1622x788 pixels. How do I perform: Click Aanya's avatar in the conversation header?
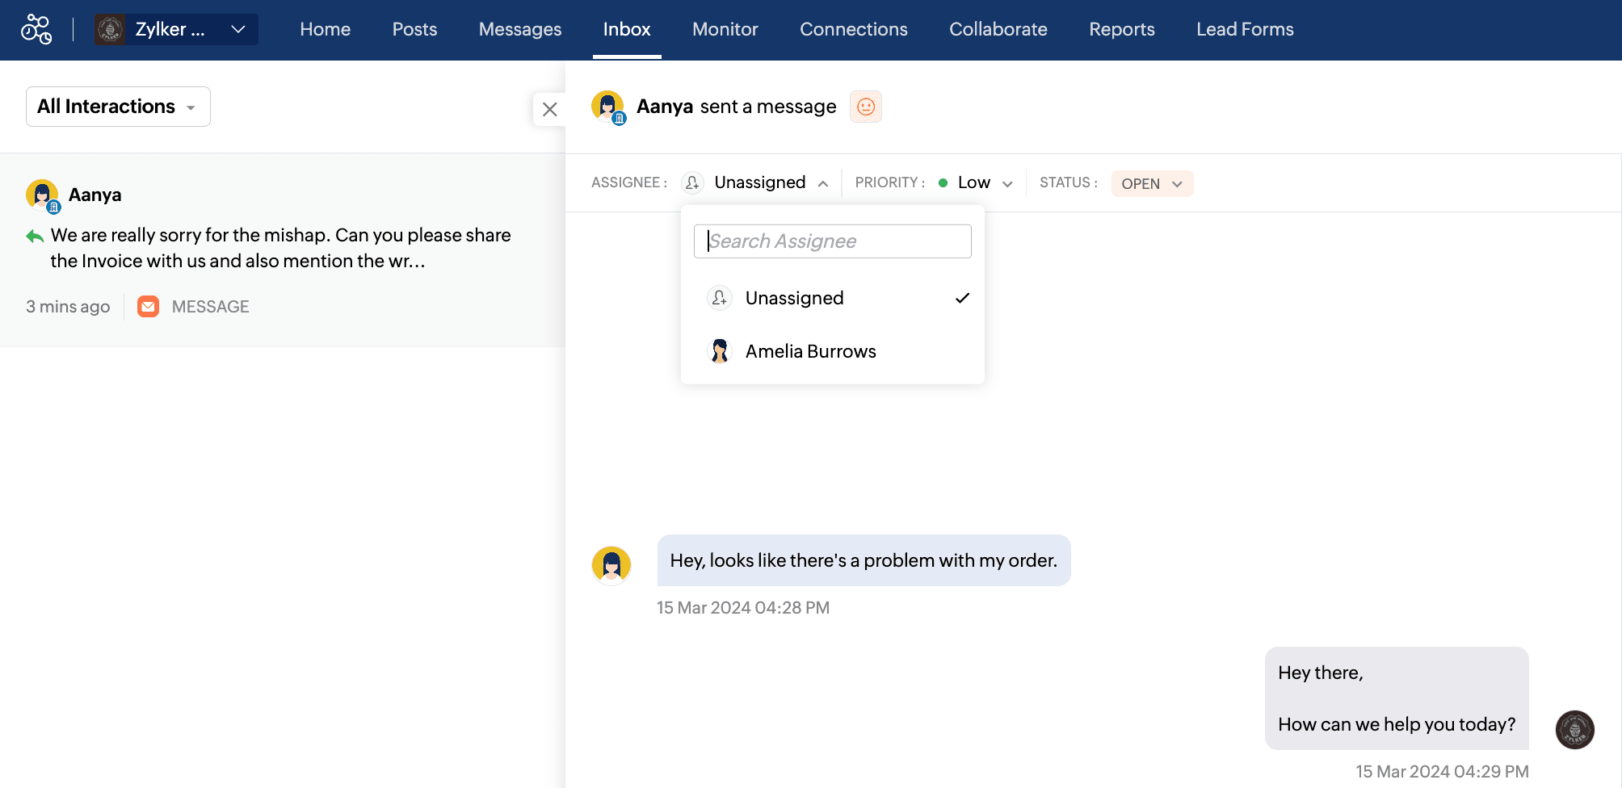pyautogui.click(x=608, y=107)
